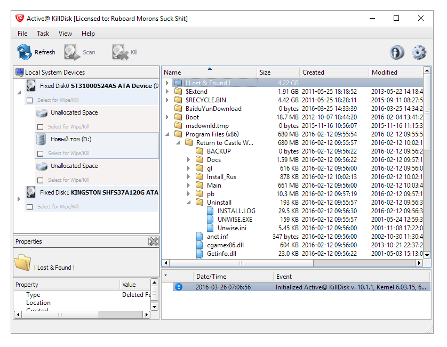Click the Kill disk toolbar icon
The height and width of the screenshot is (347, 447).
point(120,52)
